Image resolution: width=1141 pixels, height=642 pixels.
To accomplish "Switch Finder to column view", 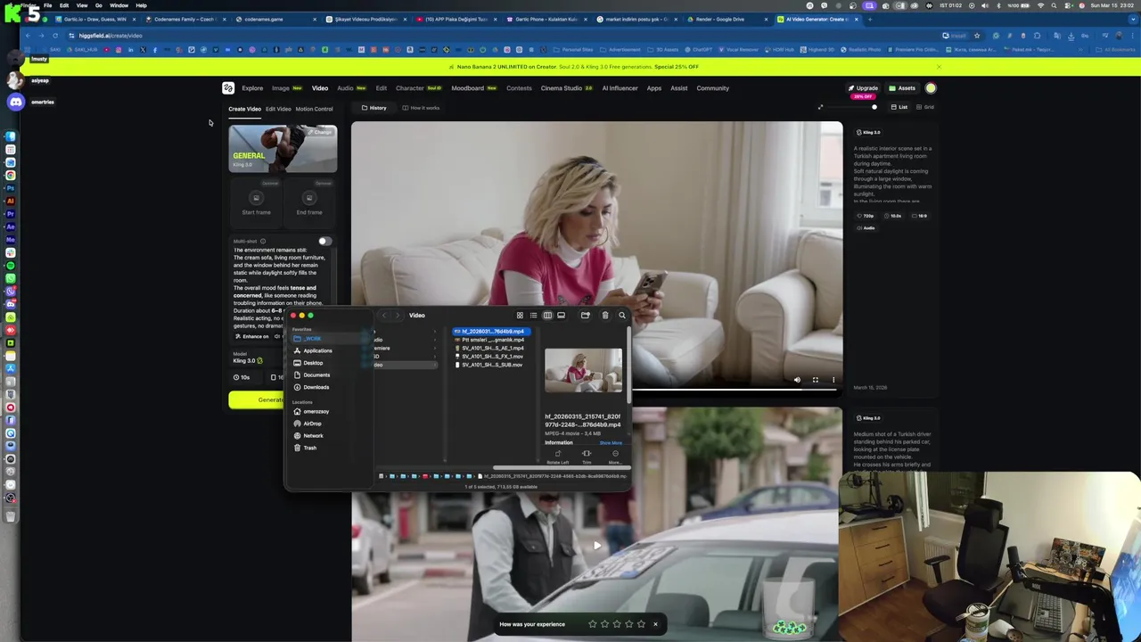I will 547,316.
